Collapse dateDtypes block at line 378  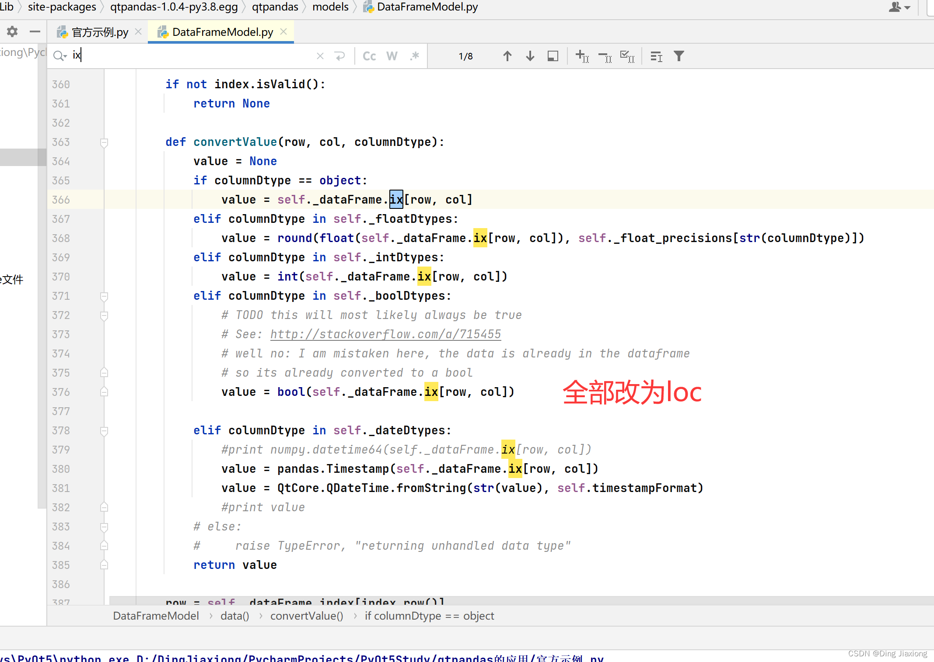(104, 431)
